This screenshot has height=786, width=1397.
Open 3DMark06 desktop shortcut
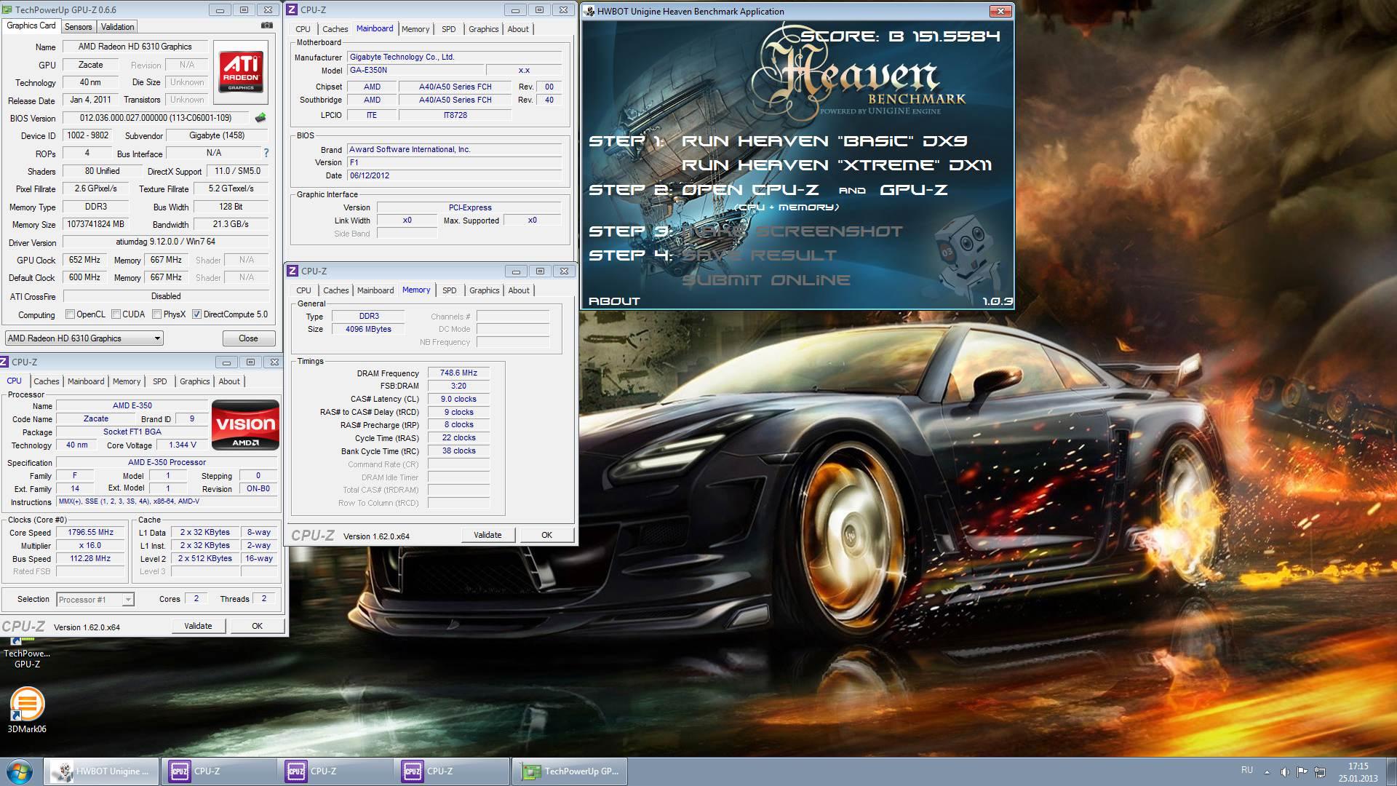pos(27,711)
